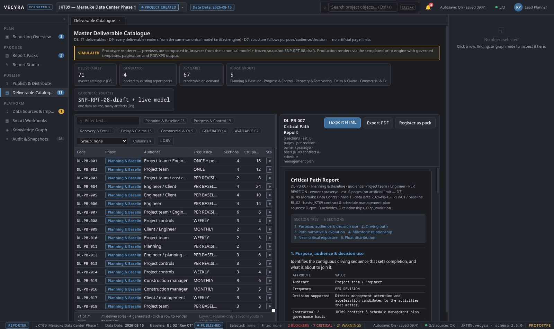Jump to section 4. Milestone relationship
The width and height of the screenshot is (554, 329).
(370, 232)
